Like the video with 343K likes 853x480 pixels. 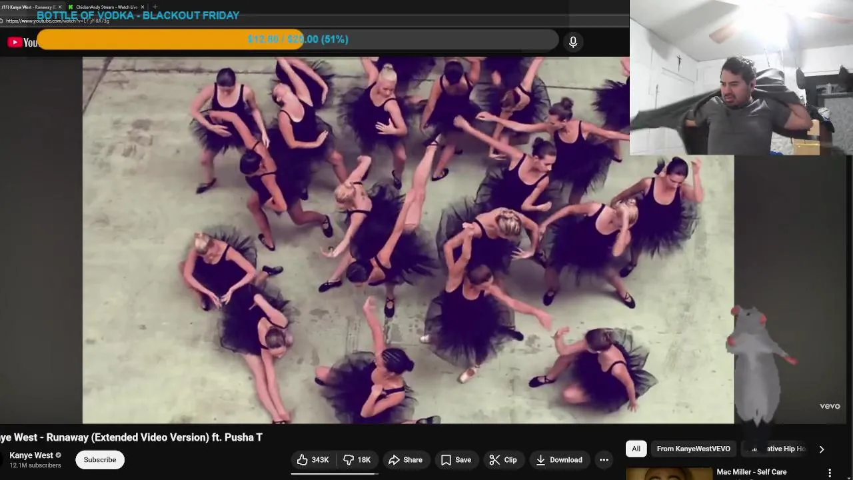tap(313, 460)
